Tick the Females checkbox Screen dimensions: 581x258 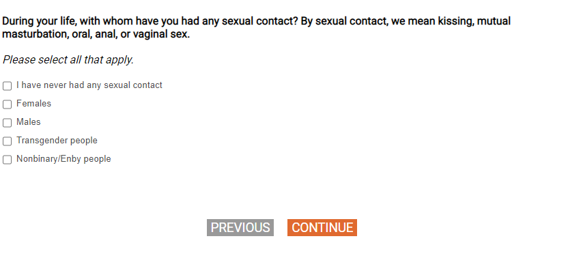(x=7, y=104)
